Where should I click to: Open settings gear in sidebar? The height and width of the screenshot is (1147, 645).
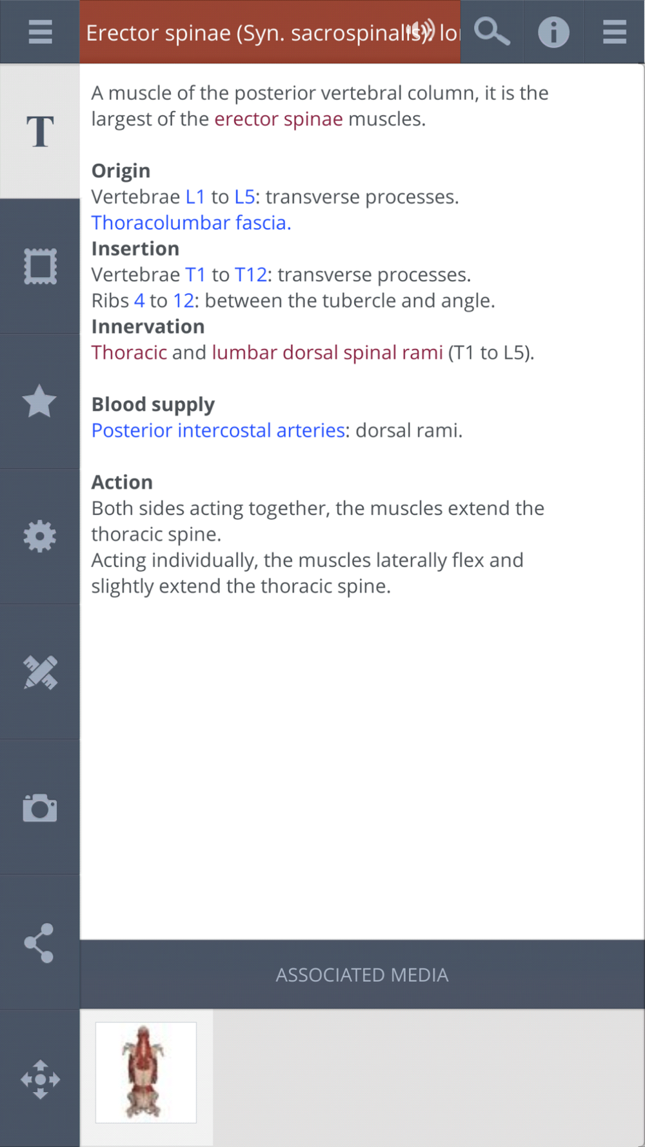(x=40, y=536)
